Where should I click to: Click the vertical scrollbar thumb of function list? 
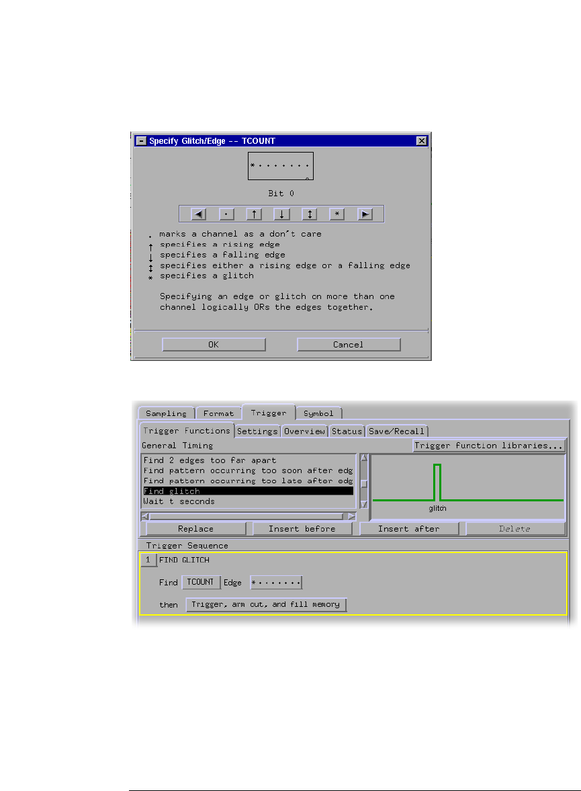click(363, 483)
